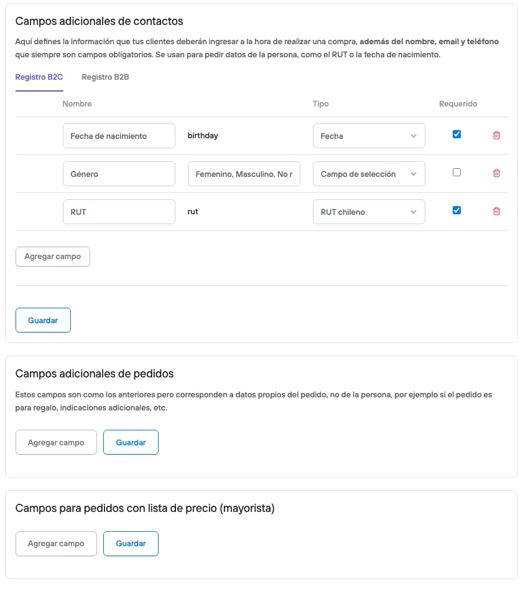Click the Nombre column header
The width and height of the screenshot is (523, 601).
coord(77,104)
